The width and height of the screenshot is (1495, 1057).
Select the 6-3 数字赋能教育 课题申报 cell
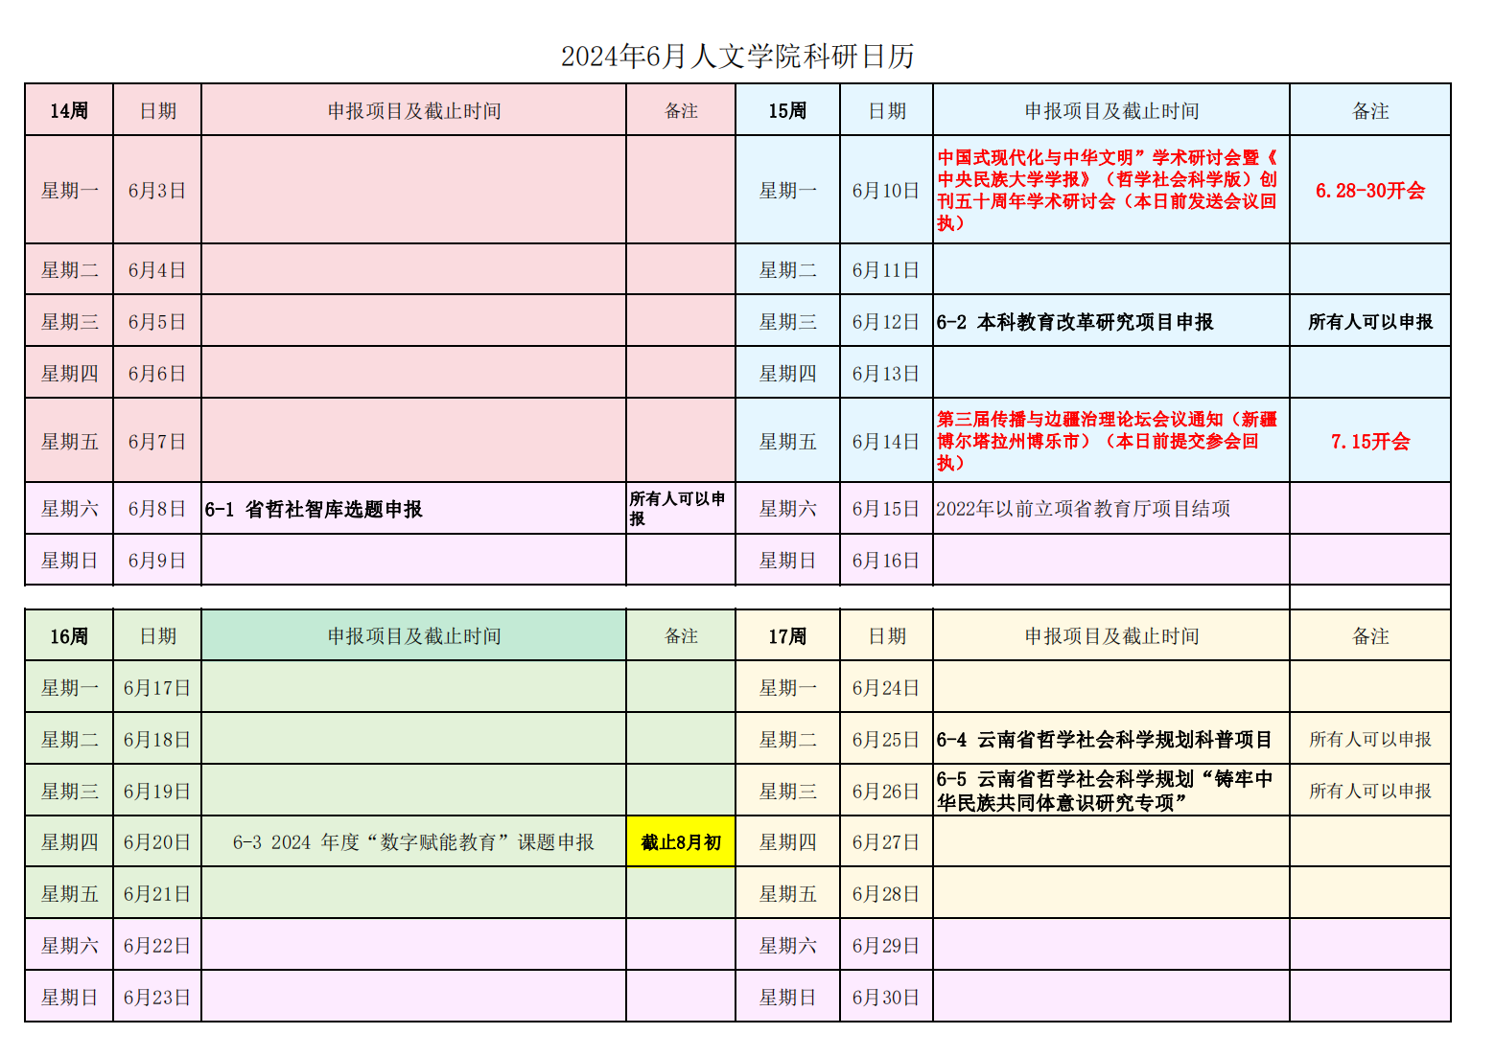click(413, 842)
